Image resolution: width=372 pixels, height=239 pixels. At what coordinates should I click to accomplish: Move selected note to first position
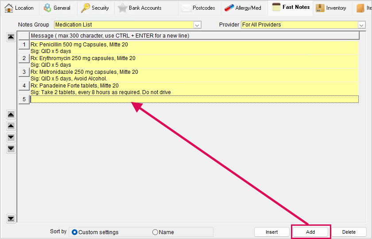(x=11, y=115)
